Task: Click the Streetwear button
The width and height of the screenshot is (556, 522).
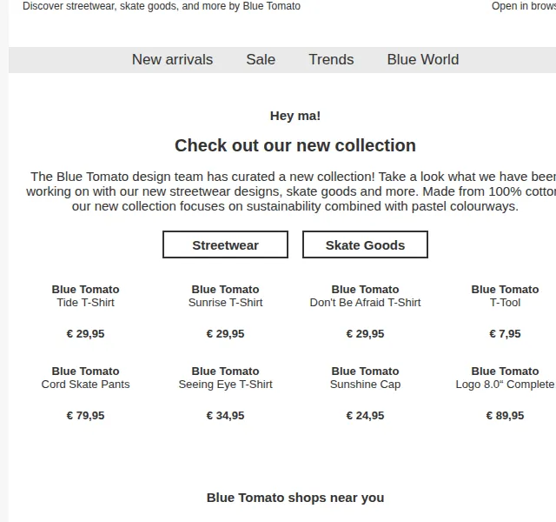Action: [x=225, y=244]
